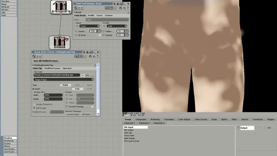Switch to the Profile tab in Brush settings
Screen dimensions: 277x156
pos(91,16)
